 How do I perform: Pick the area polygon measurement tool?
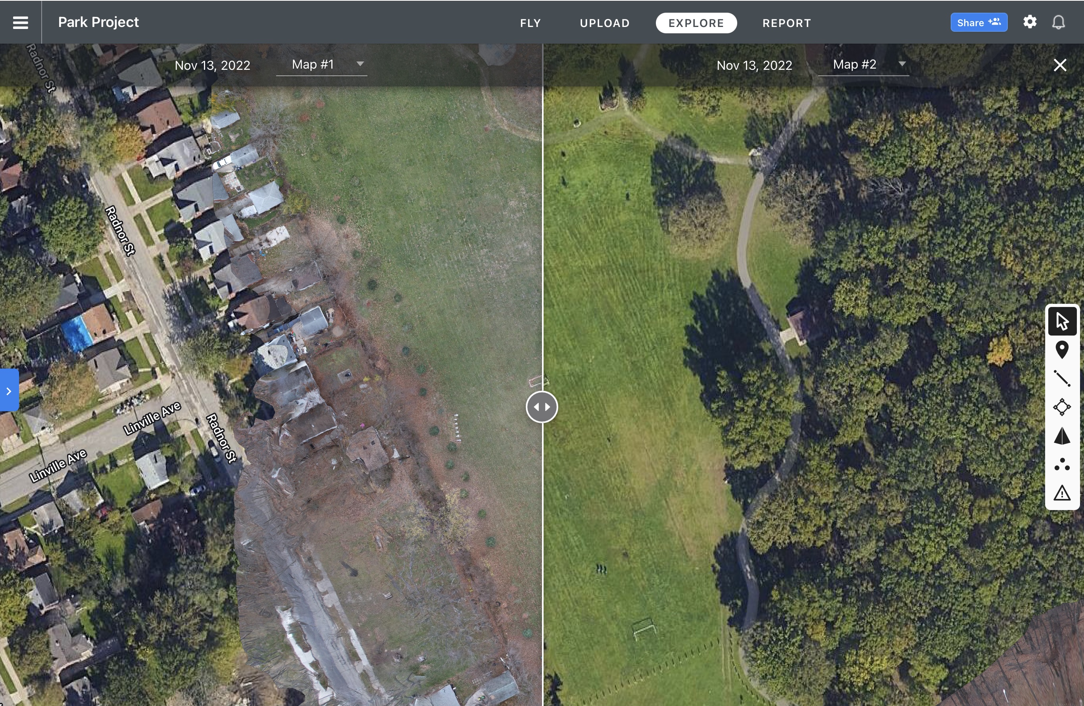1062,407
